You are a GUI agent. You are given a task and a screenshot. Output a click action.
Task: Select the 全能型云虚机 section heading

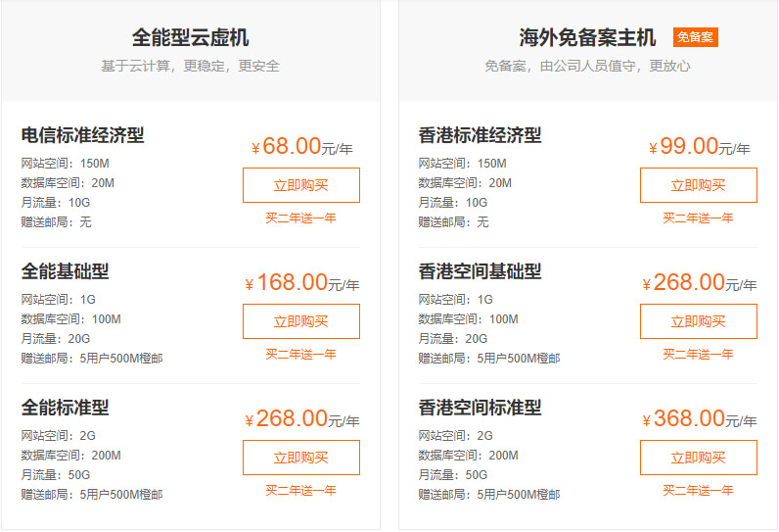pyautogui.click(x=190, y=38)
